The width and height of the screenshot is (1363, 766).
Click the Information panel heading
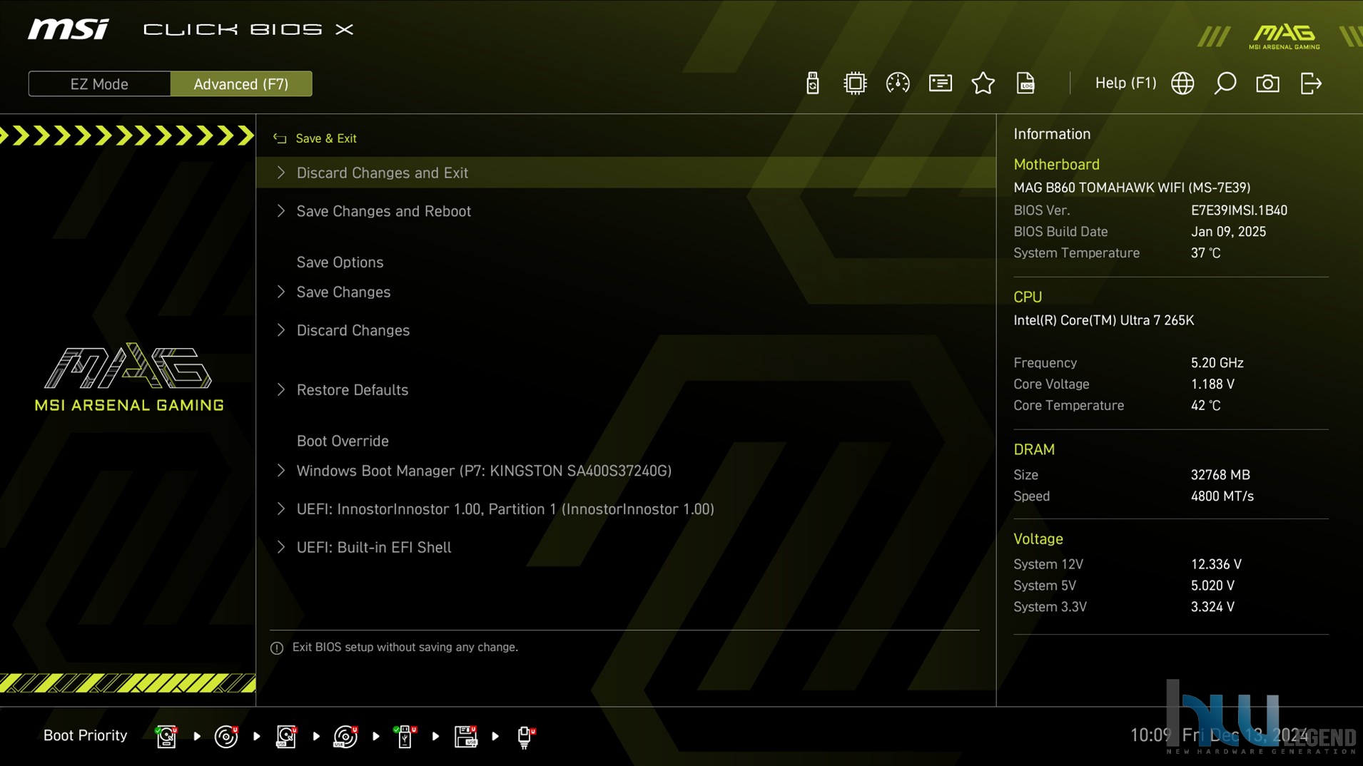coord(1052,134)
